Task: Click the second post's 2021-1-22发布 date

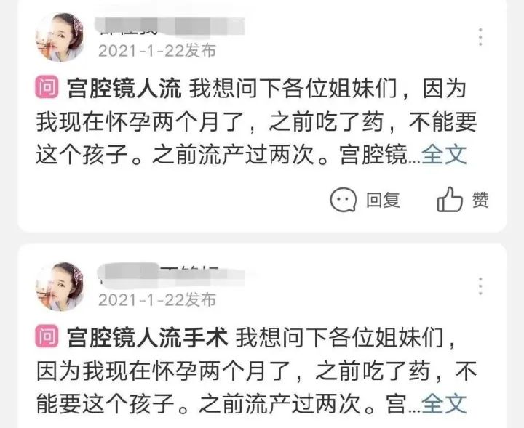Action: 157,299
